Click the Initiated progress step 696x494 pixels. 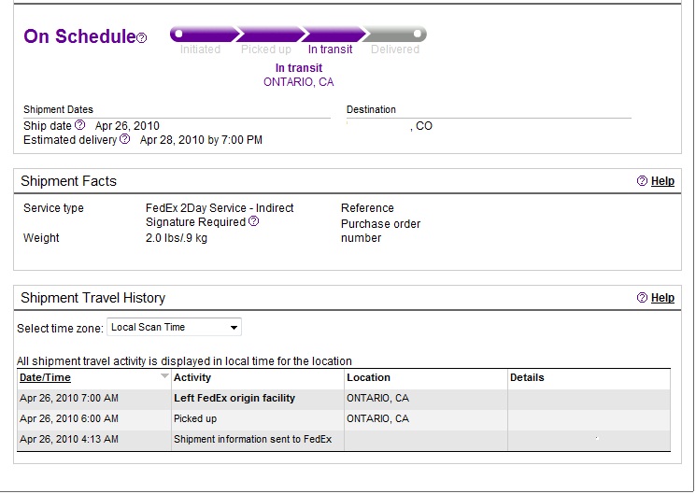200,49
